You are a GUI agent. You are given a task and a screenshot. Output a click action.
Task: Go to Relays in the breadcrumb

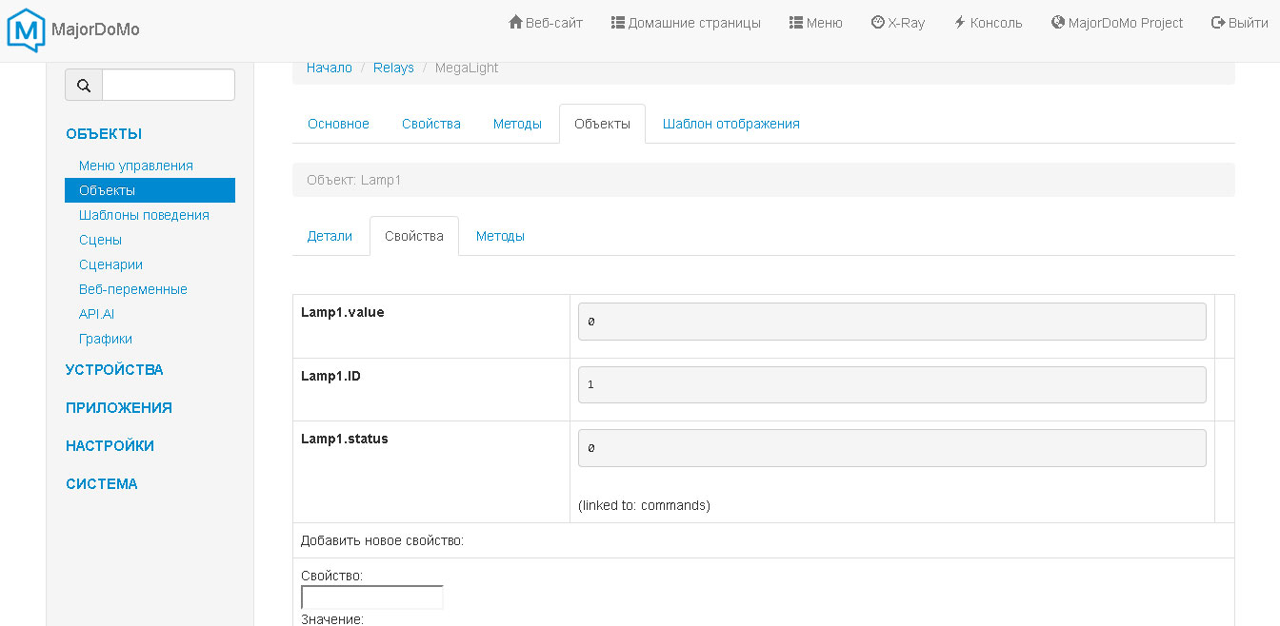[393, 68]
